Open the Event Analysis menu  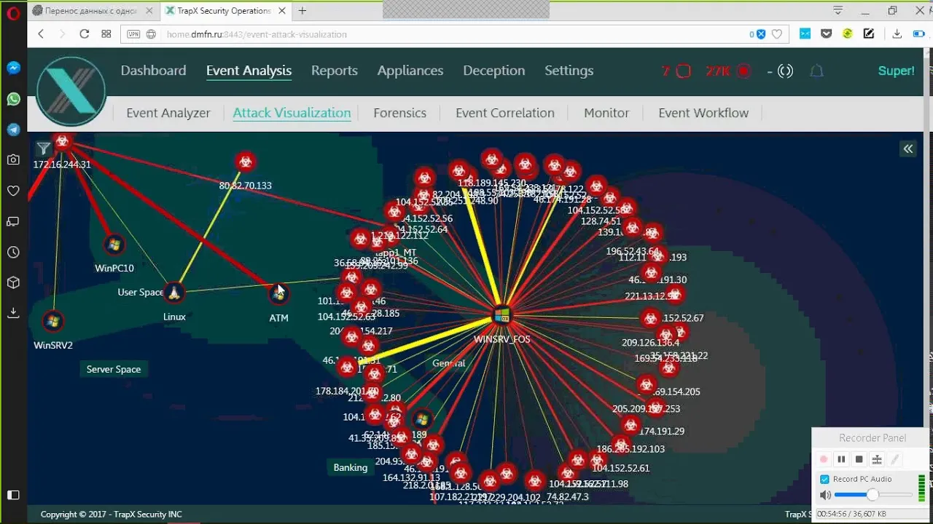coord(249,71)
